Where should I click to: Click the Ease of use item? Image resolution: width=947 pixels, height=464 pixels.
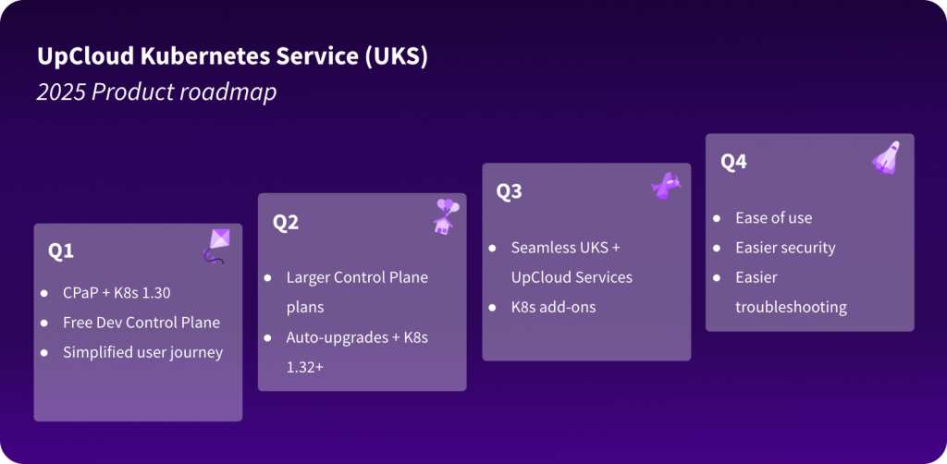[773, 218]
